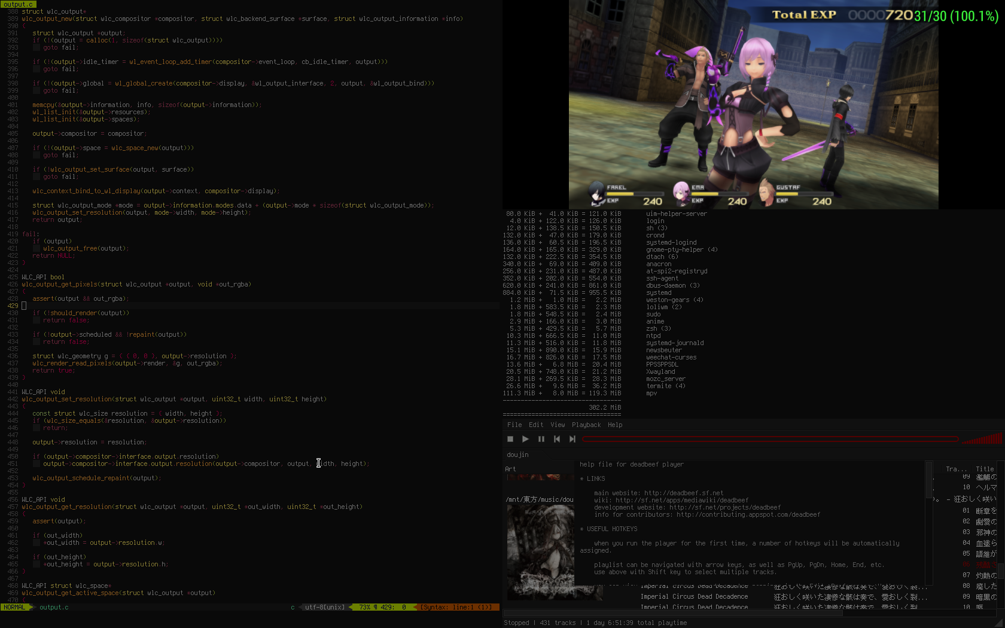Click 'mpv' entry in the process list
This screenshot has width=1005, height=628.
651,393
